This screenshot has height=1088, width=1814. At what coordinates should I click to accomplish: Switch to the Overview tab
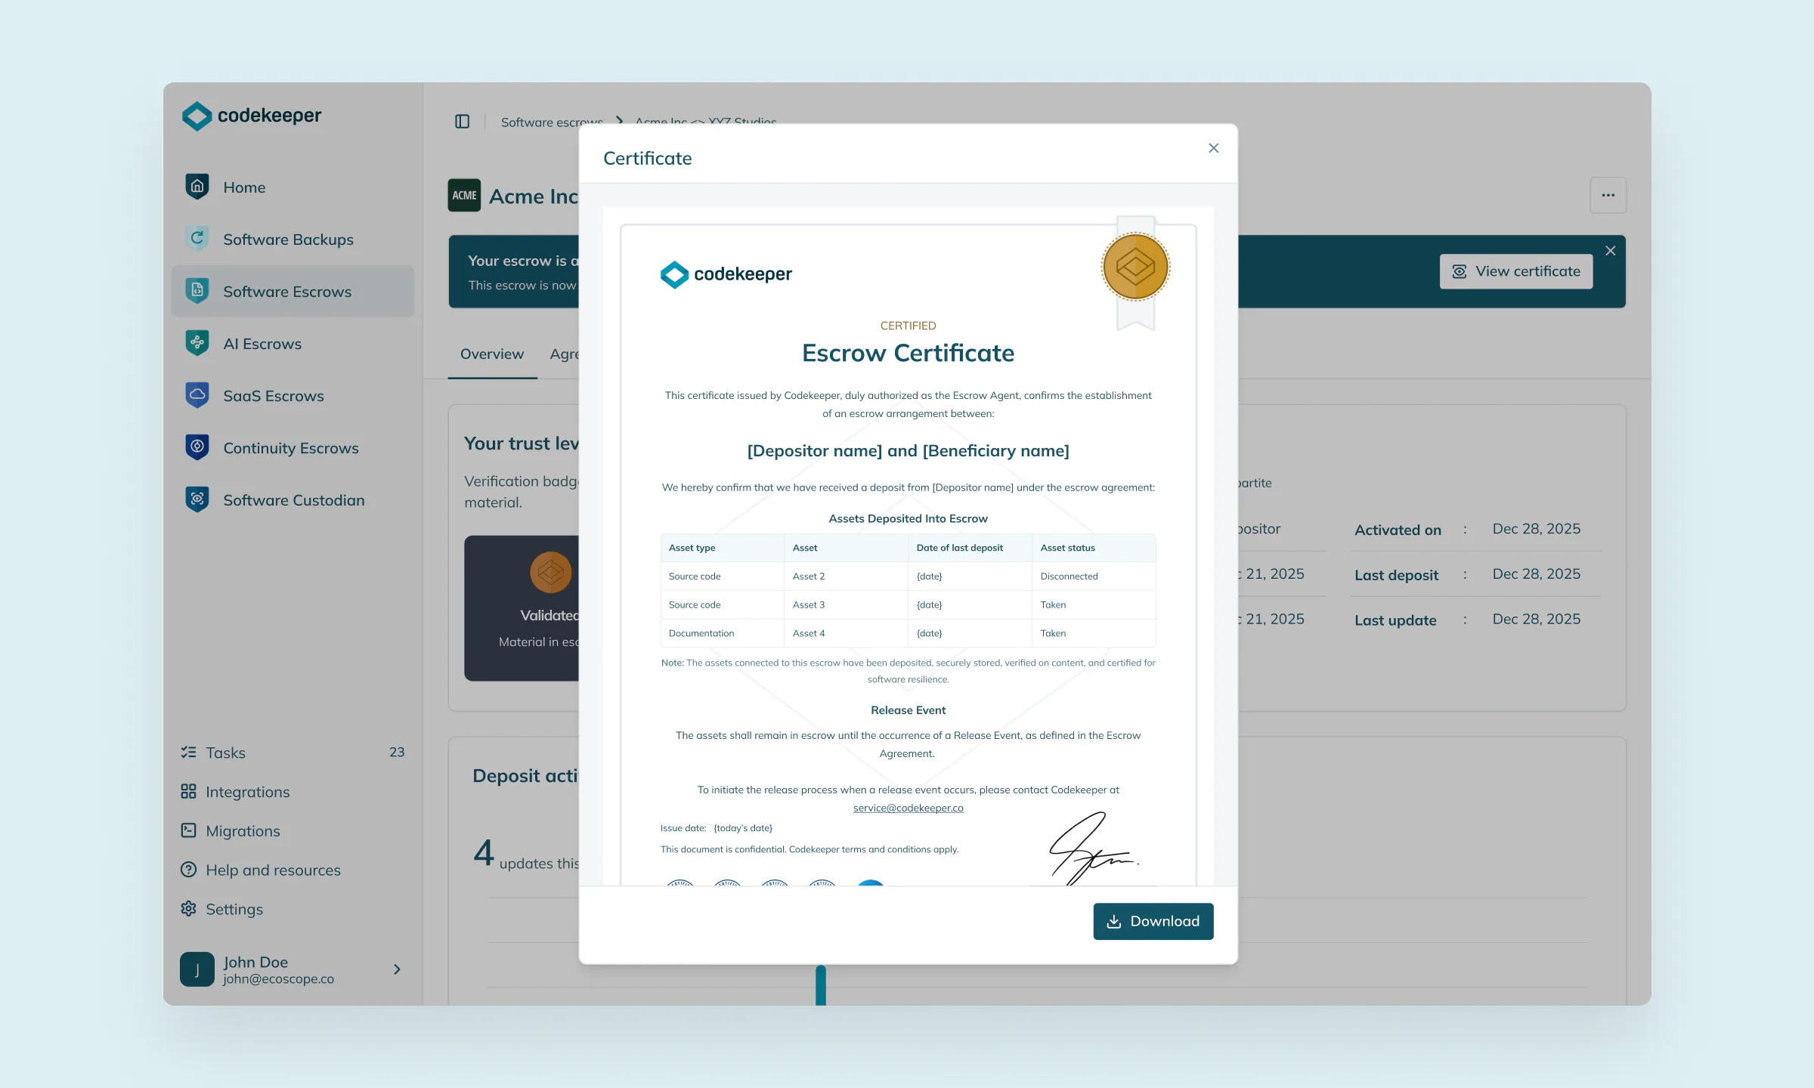tap(492, 354)
